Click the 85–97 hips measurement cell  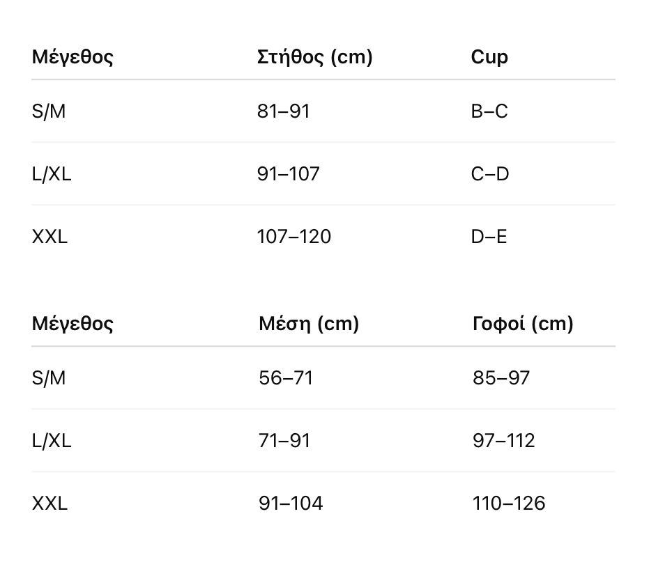[501, 378]
